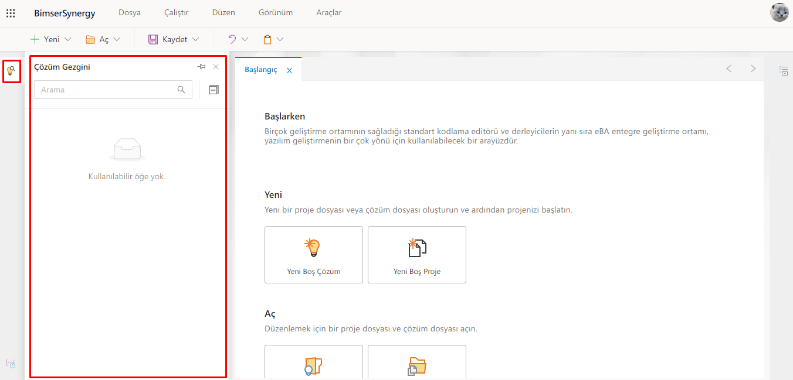This screenshot has height=380, width=793.
Task: Open the right sidebar properties panel icon
Action: [784, 71]
